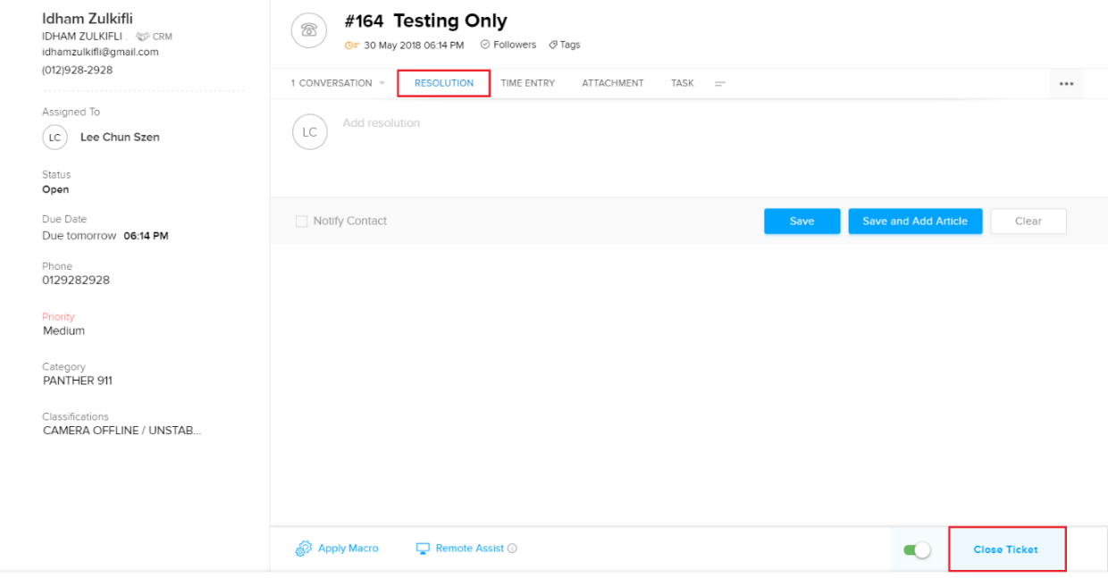This screenshot has width=1108, height=578.
Task: Open the Medium priority dropdown
Action: click(x=64, y=331)
